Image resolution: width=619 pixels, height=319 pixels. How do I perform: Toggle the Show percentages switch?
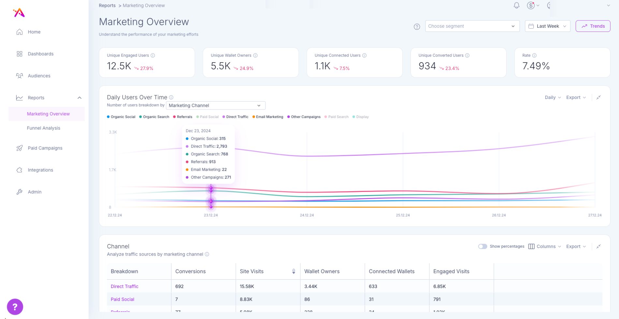click(x=482, y=246)
